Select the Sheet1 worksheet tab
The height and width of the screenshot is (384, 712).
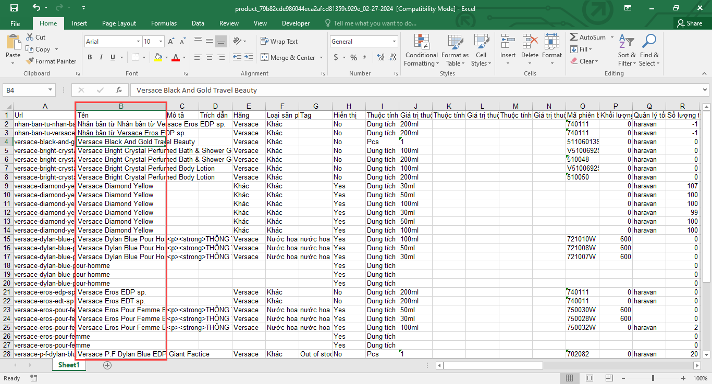68,365
